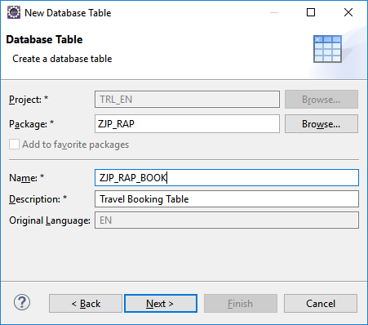Screen dimensions: 368x325
Task: Click in the Name field ZJP_RAP_BOOK
Action: (227, 178)
